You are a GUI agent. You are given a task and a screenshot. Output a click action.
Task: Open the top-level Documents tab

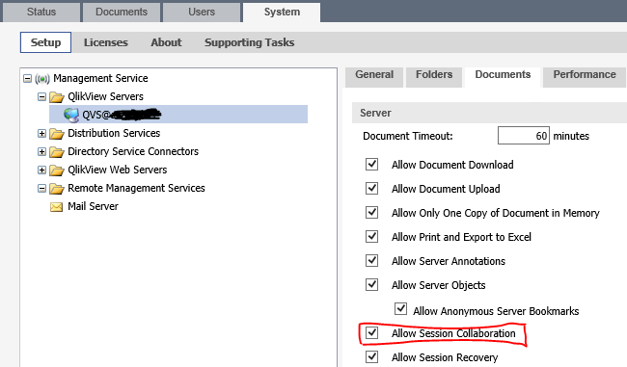coord(122,12)
